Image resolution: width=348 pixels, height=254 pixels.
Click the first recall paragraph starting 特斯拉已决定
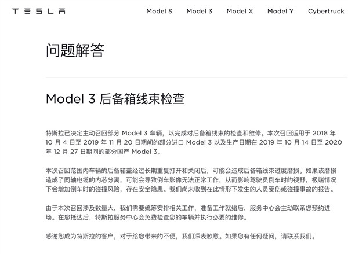[x=194, y=142]
